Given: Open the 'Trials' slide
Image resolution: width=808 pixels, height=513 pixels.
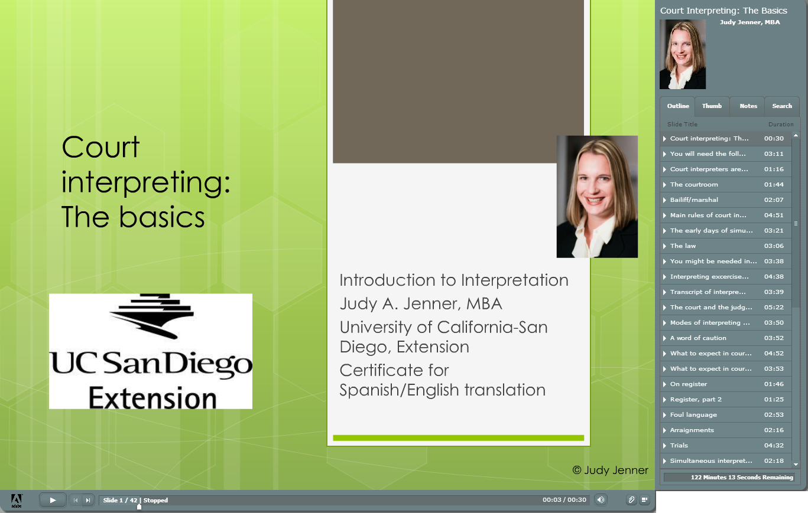Looking at the screenshot, I should (726, 445).
